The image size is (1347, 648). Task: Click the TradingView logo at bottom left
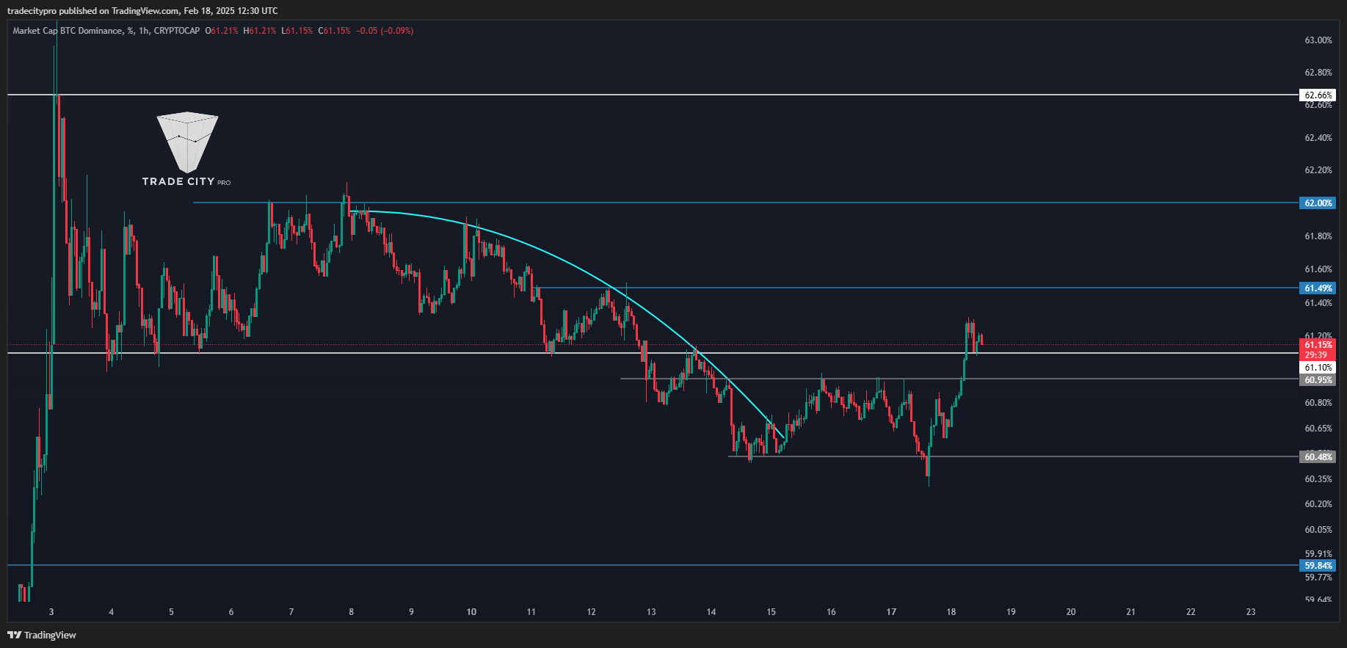42,635
